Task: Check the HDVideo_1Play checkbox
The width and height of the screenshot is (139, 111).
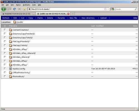Action: (5, 49)
